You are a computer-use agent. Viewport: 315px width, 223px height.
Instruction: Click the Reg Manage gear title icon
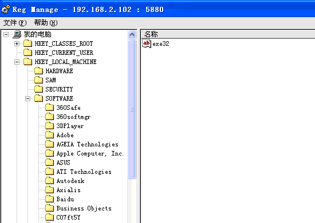pos(5,9)
